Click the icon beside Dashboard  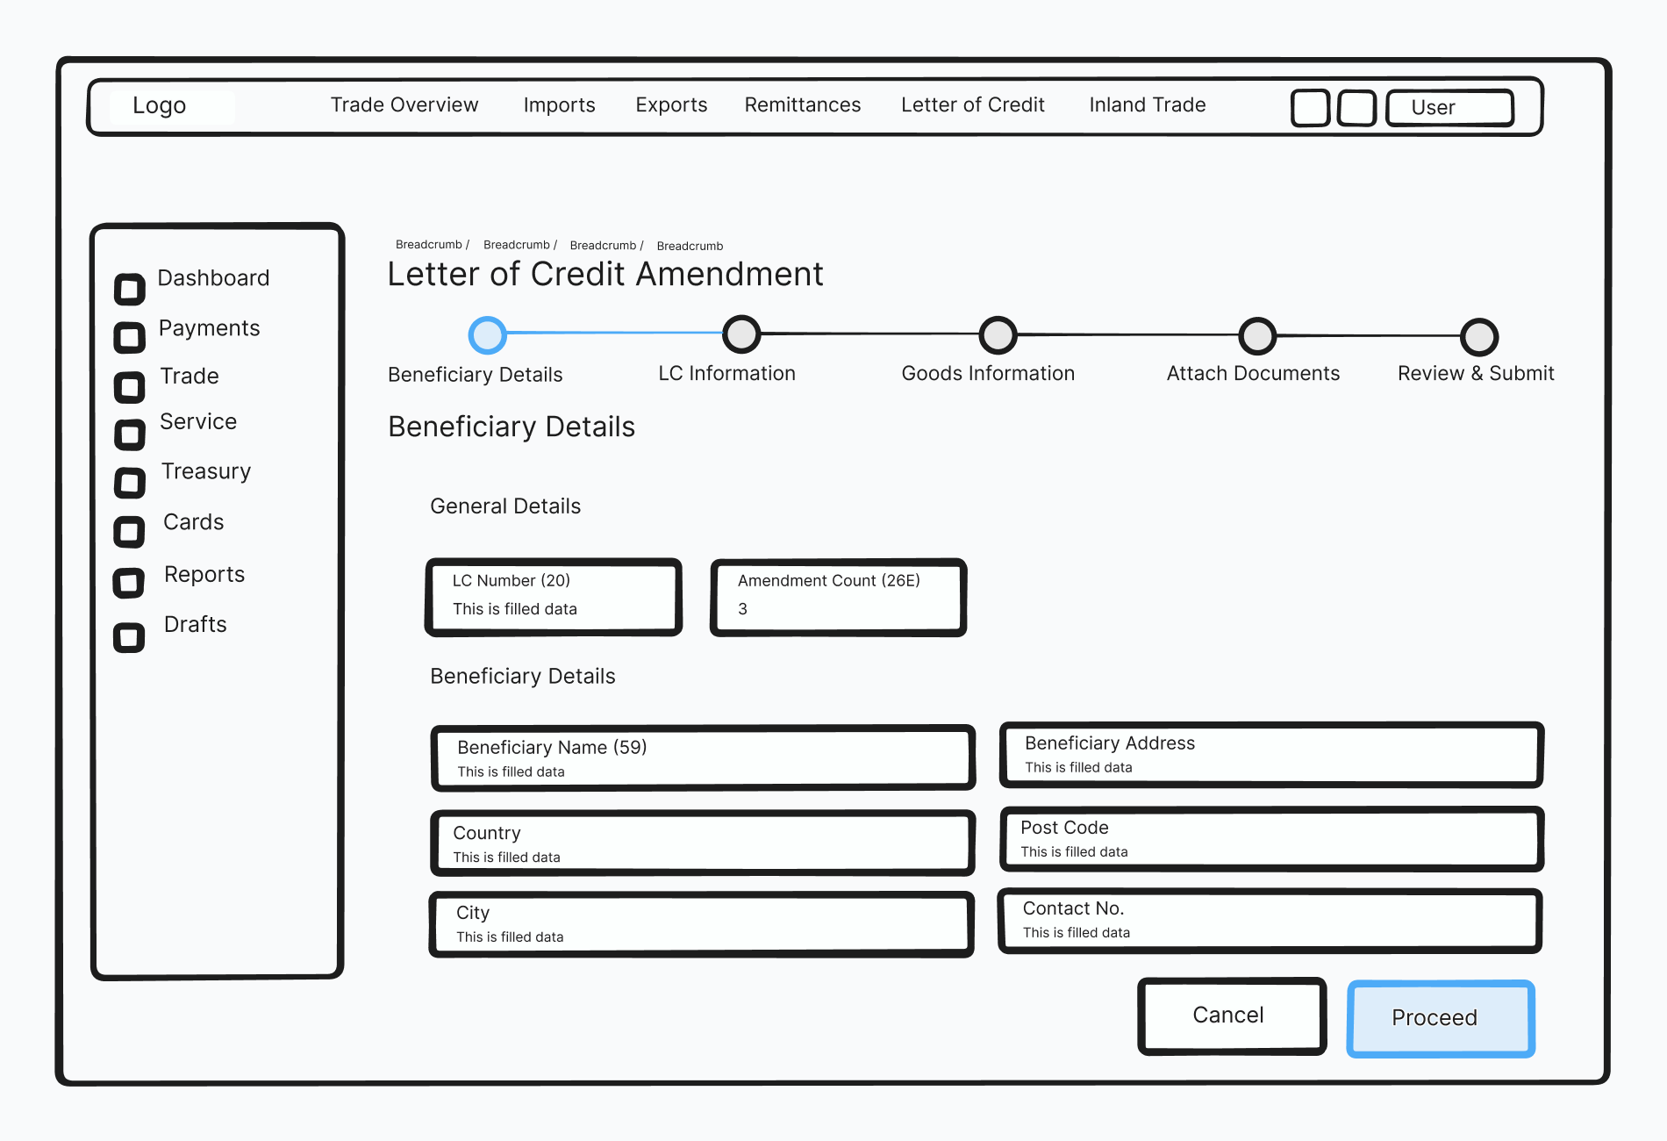coord(129,289)
